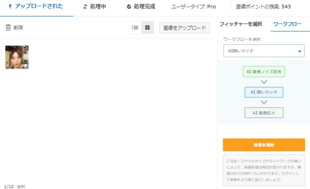The image size is (310, 189).
Task: Select the AI 画像拡大 workflow step
Action: tap(264, 112)
